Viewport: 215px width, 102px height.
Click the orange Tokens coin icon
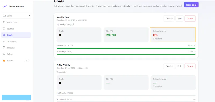click(4, 61)
